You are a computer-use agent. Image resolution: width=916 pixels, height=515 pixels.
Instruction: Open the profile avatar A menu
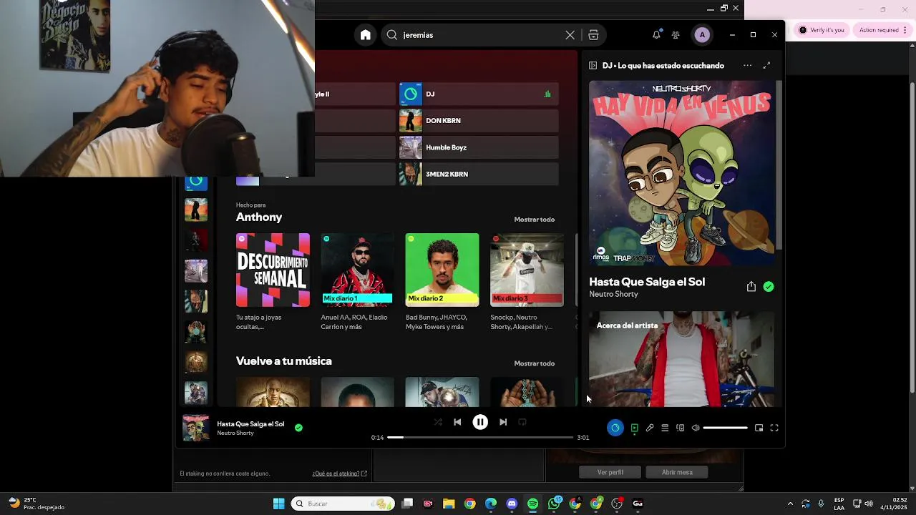coord(702,35)
